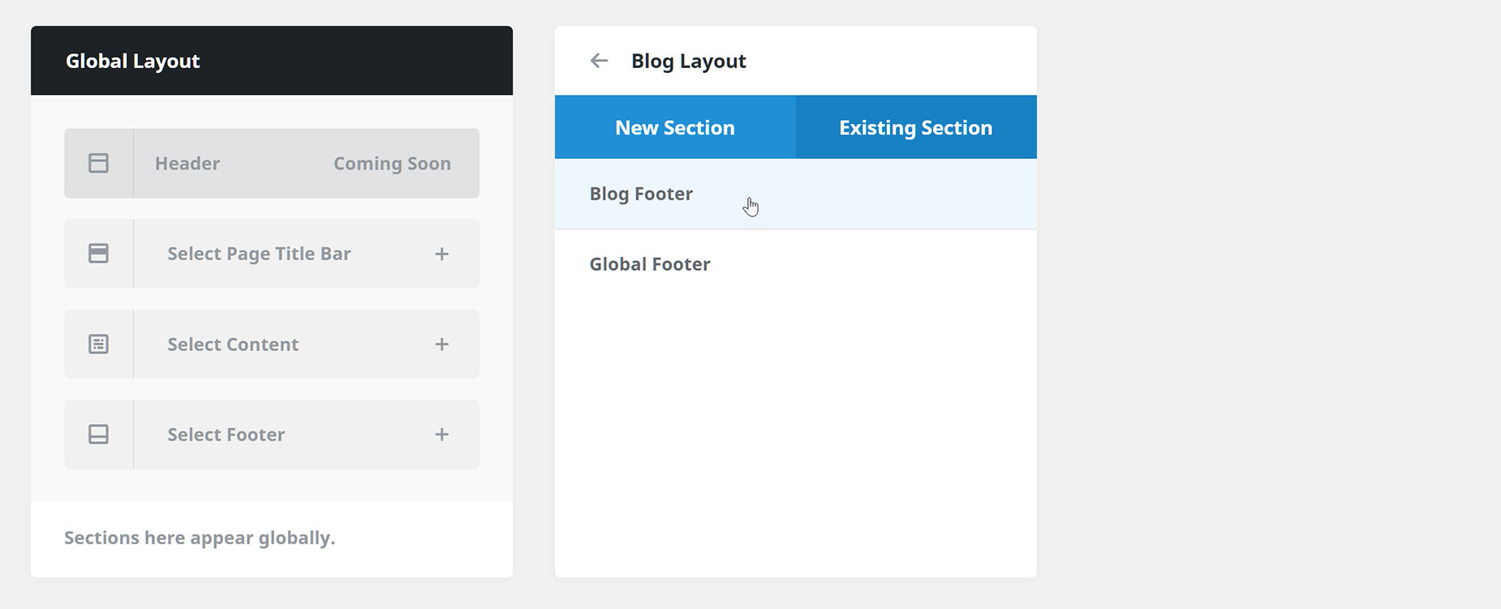Switch to the Existing Section tab
This screenshot has height=609, width=1501.
coord(916,127)
